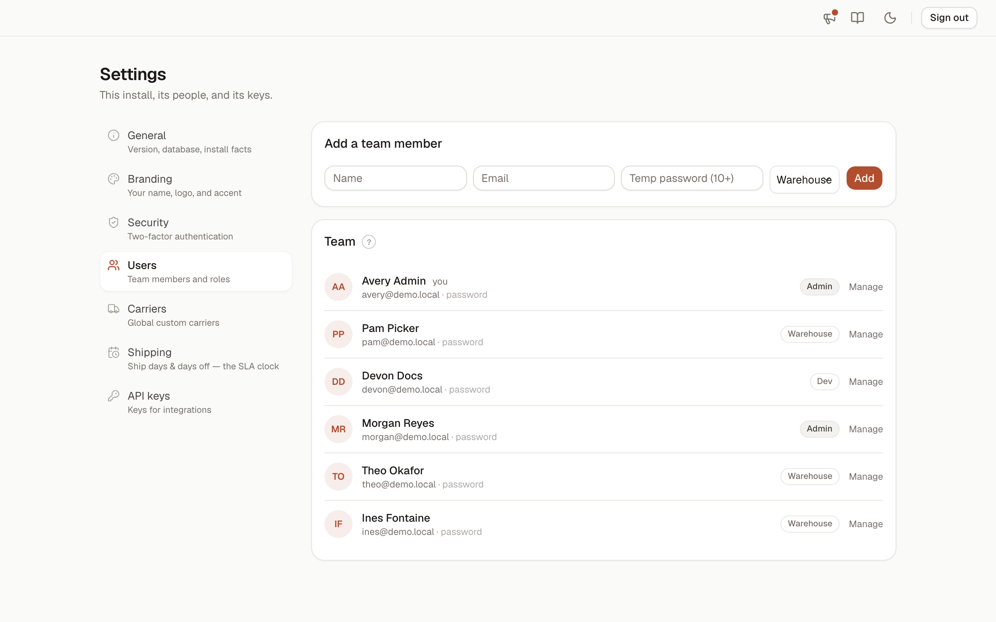Image resolution: width=996 pixels, height=622 pixels.
Task: Click the API keys key icon
Action: point(114,396)
